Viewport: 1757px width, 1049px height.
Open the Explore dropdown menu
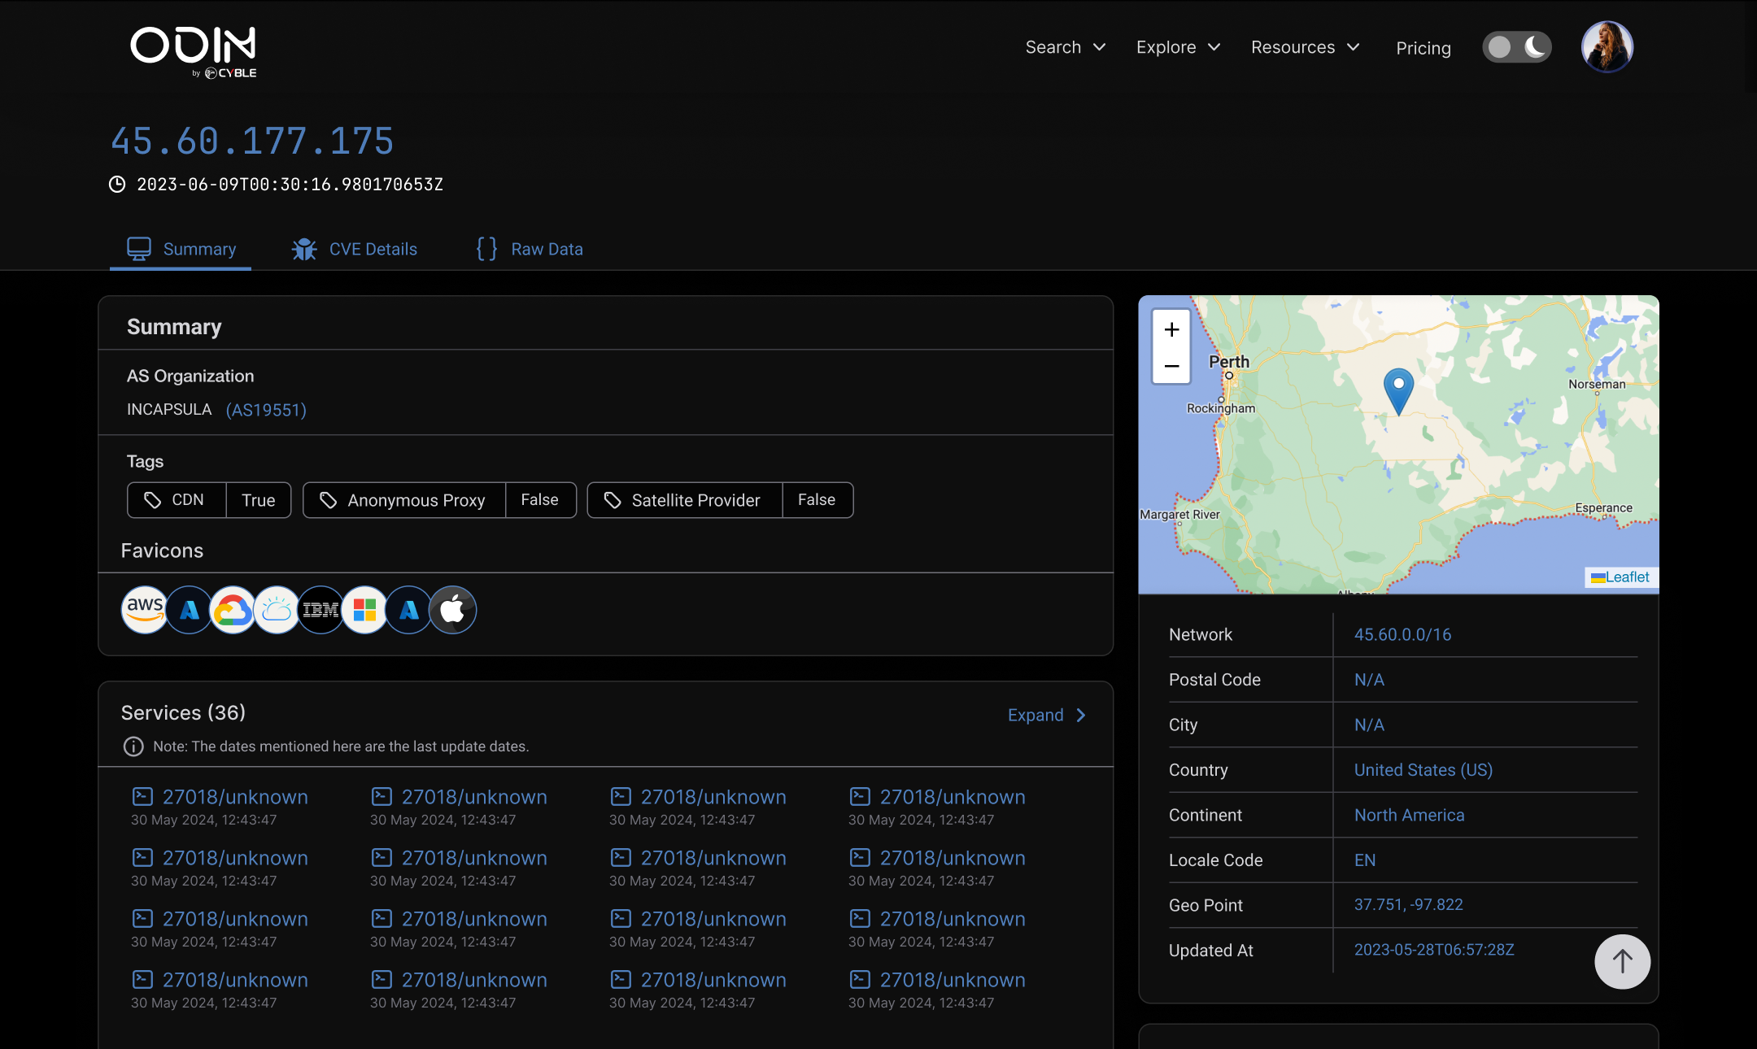[x=1178, y=47]
